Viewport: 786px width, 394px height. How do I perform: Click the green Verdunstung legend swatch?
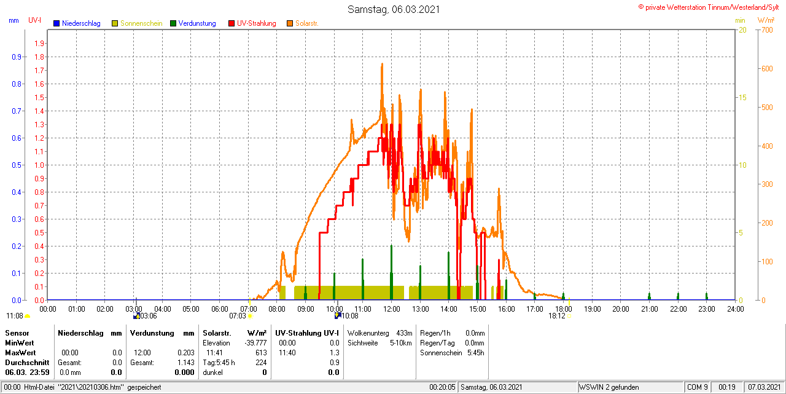(173, 23)
